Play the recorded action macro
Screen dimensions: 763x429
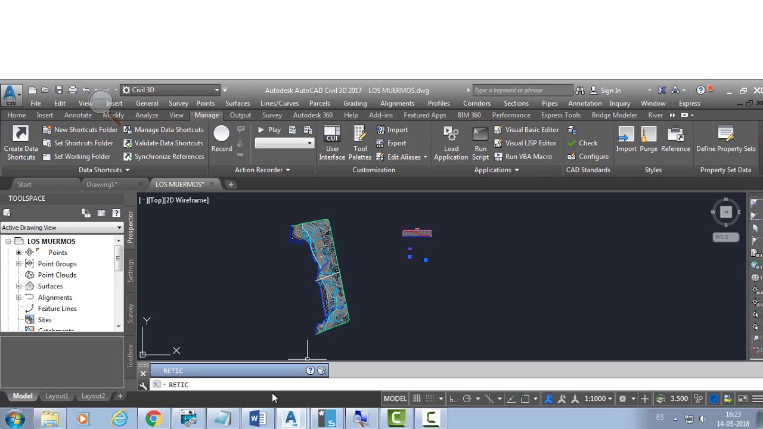pyautogui.click(x=269, y=130)
